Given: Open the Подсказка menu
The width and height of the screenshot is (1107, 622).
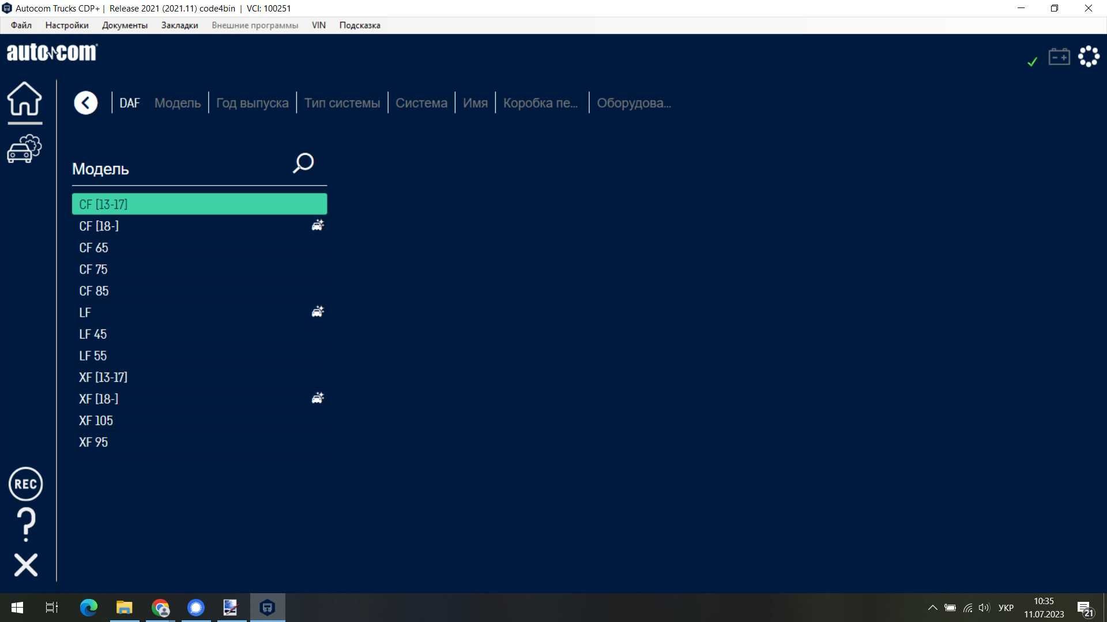Looking at the screenshot, I should click(360, 25).
